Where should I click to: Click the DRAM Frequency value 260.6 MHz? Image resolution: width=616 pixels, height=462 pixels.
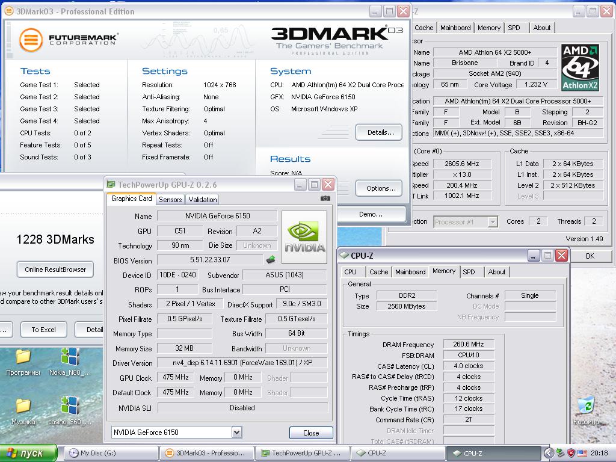(x=469, y=344)
